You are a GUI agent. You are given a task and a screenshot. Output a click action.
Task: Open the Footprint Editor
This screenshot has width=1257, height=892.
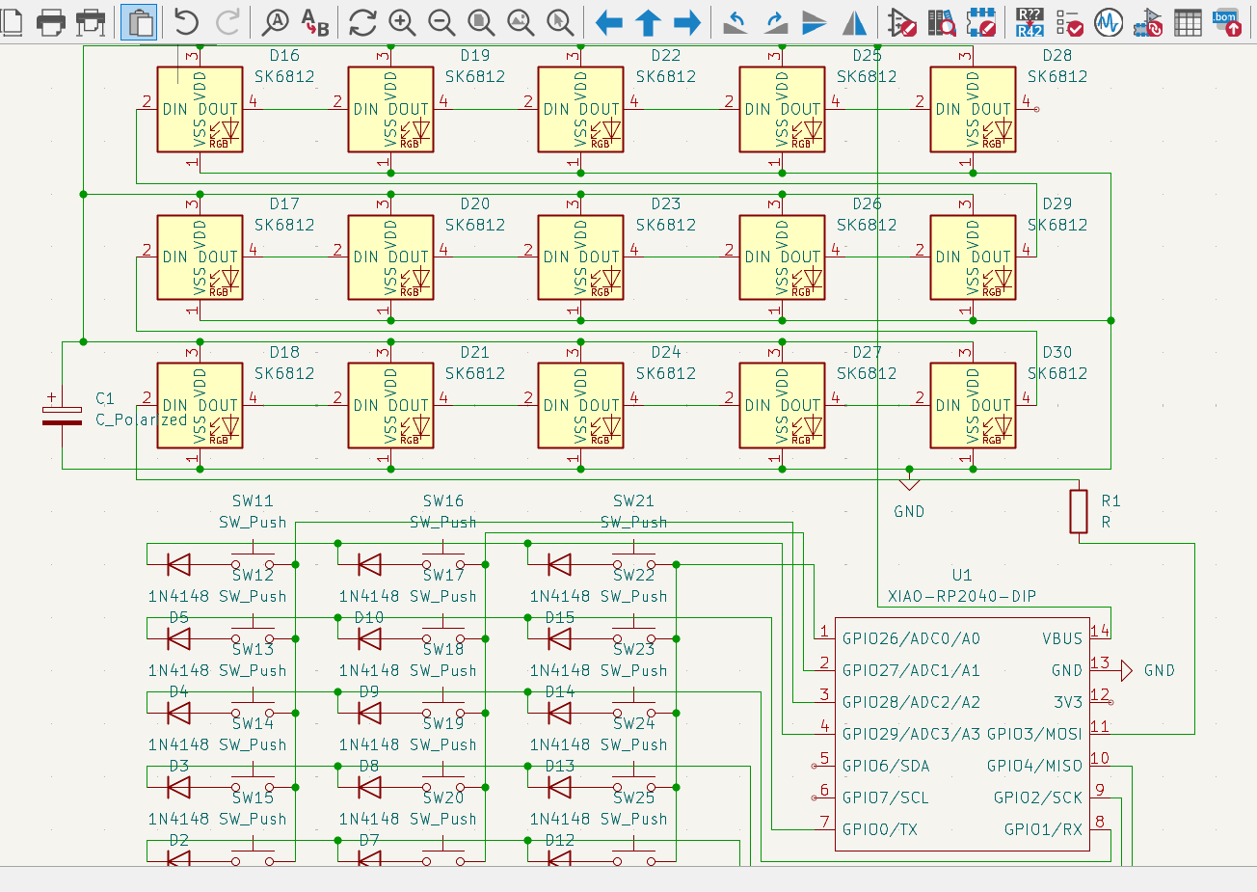coord(981,21)
